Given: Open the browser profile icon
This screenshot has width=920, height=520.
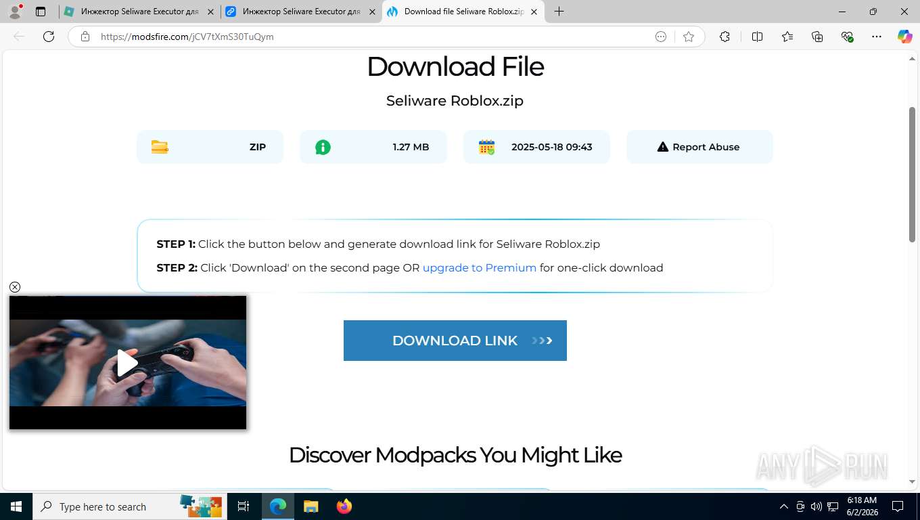Looking at the screenshot, I should point(15,12).
